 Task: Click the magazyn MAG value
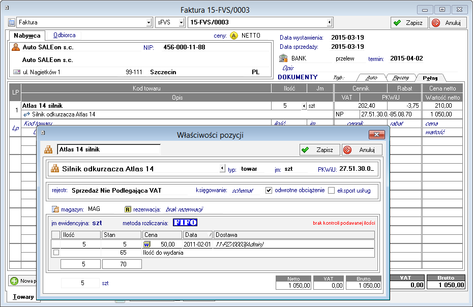94,209
